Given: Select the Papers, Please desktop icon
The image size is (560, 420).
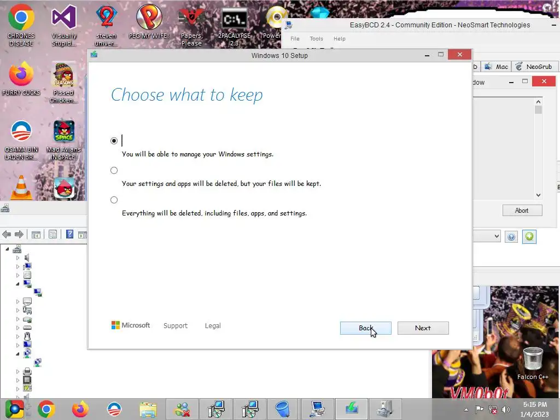Looking at the screenshot, I should (x=191, y=27).
